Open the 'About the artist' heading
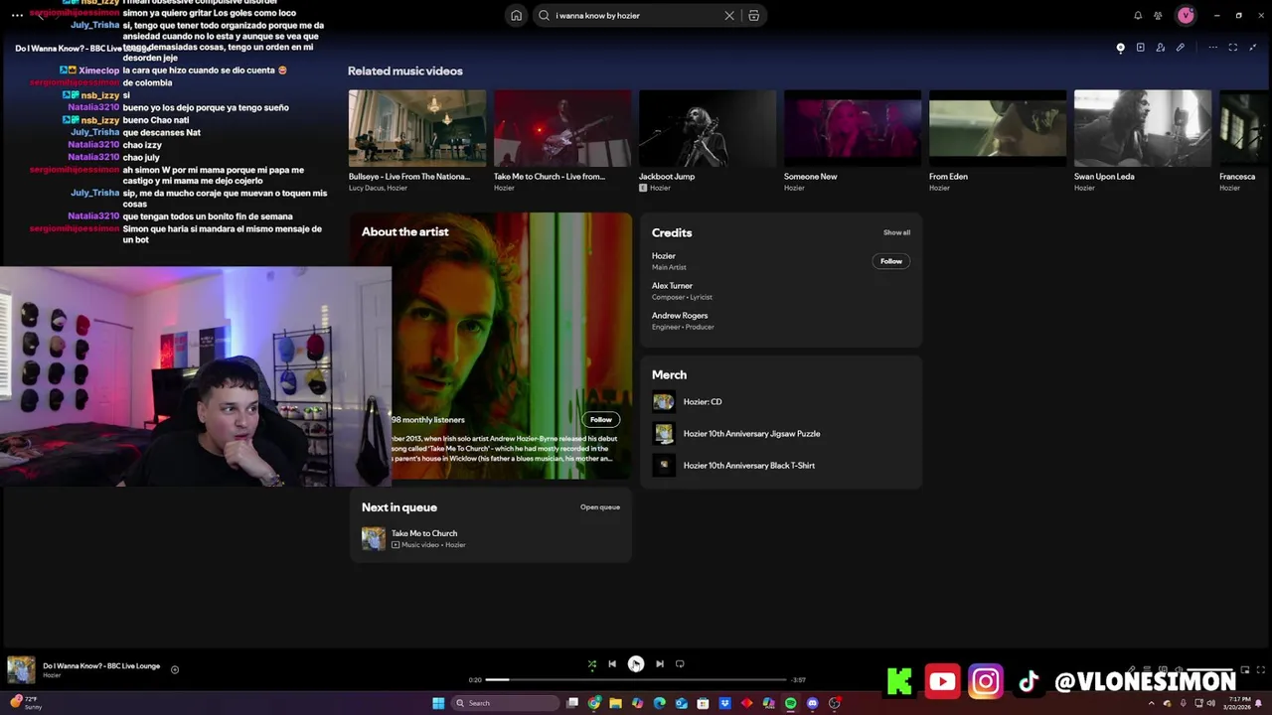Viewport: 1272px width, 715px height. 405,232
